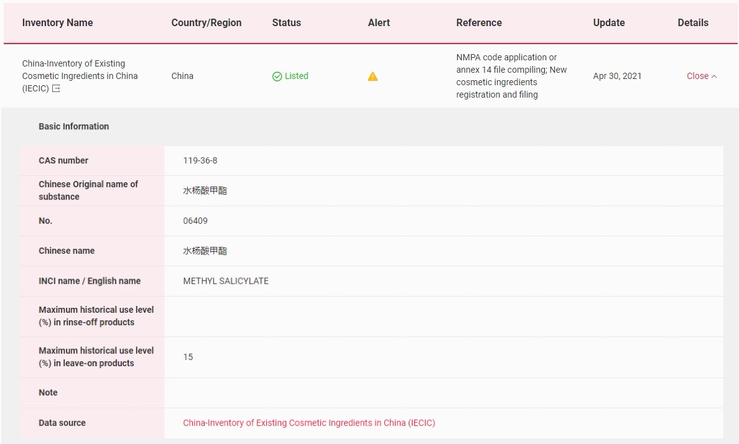Click the China-Inventory of Existing Cosmetic Ingredients name
Viewport: 739px width, 444px height.
pyautogui.click(x=80, y=70)
